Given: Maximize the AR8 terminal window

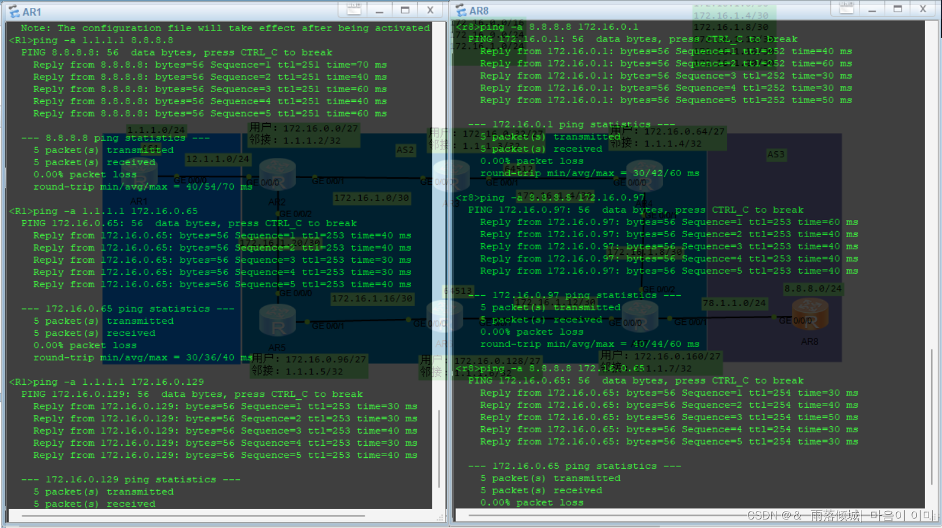Looking at the screenshot, I should click(x=897, y=9).
